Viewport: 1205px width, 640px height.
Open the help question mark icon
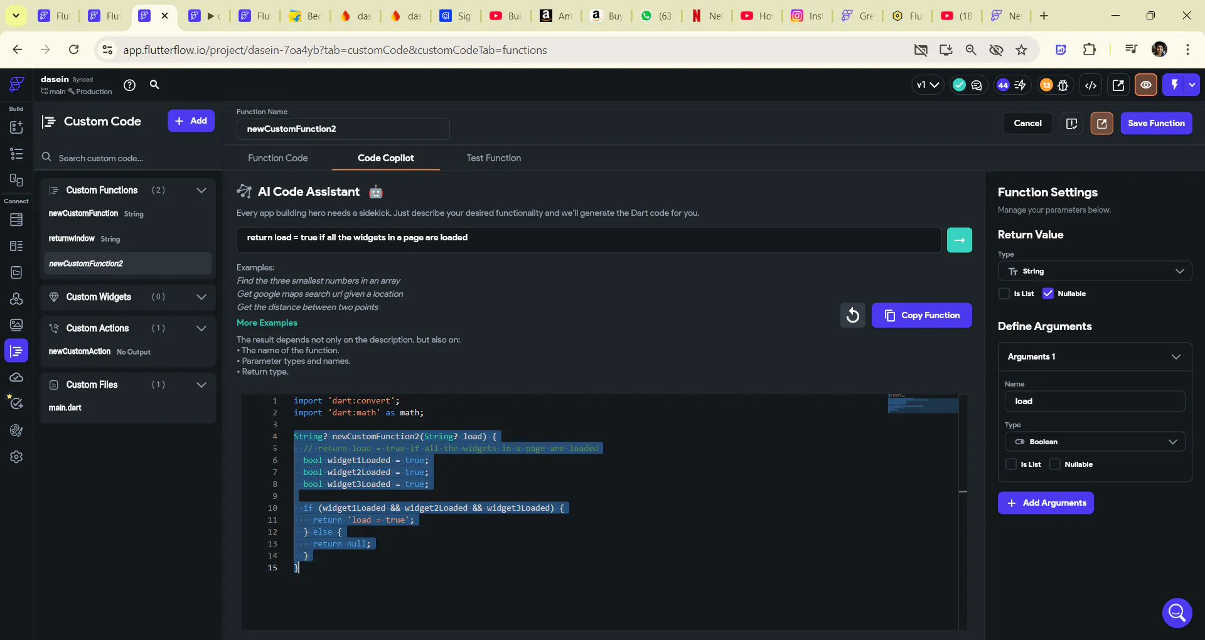pos(129,85)
